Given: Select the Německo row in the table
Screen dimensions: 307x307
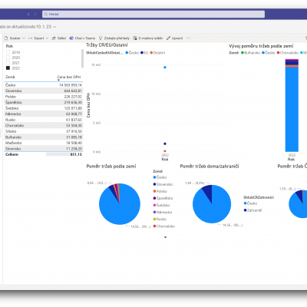Looking at the screenshot, I should point(44,114).
